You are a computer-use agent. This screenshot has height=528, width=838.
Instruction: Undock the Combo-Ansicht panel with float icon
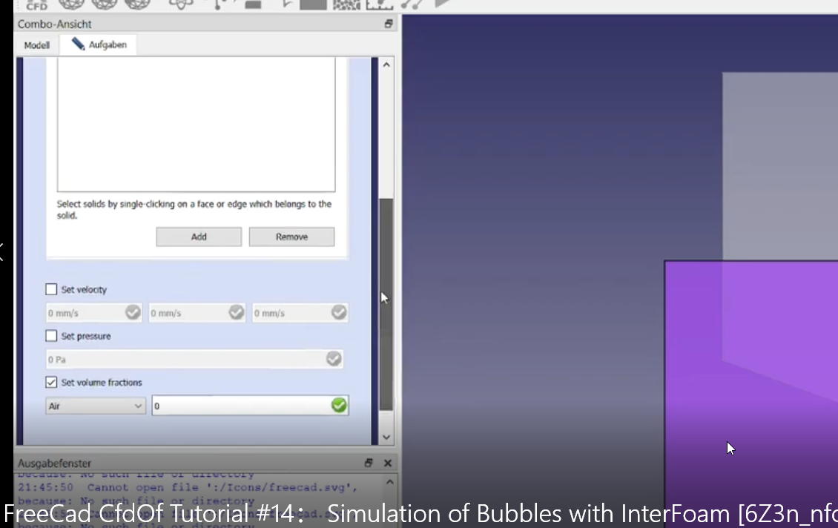tap(389, 24)
